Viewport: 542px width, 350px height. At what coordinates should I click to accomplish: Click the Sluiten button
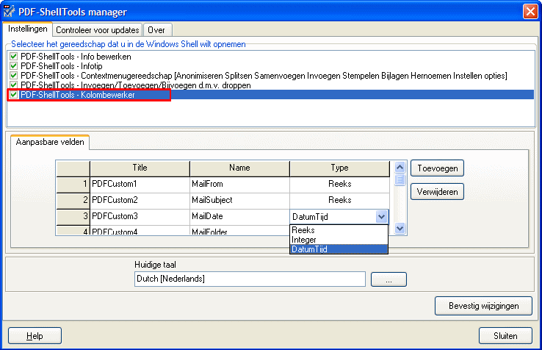(505, 336)
